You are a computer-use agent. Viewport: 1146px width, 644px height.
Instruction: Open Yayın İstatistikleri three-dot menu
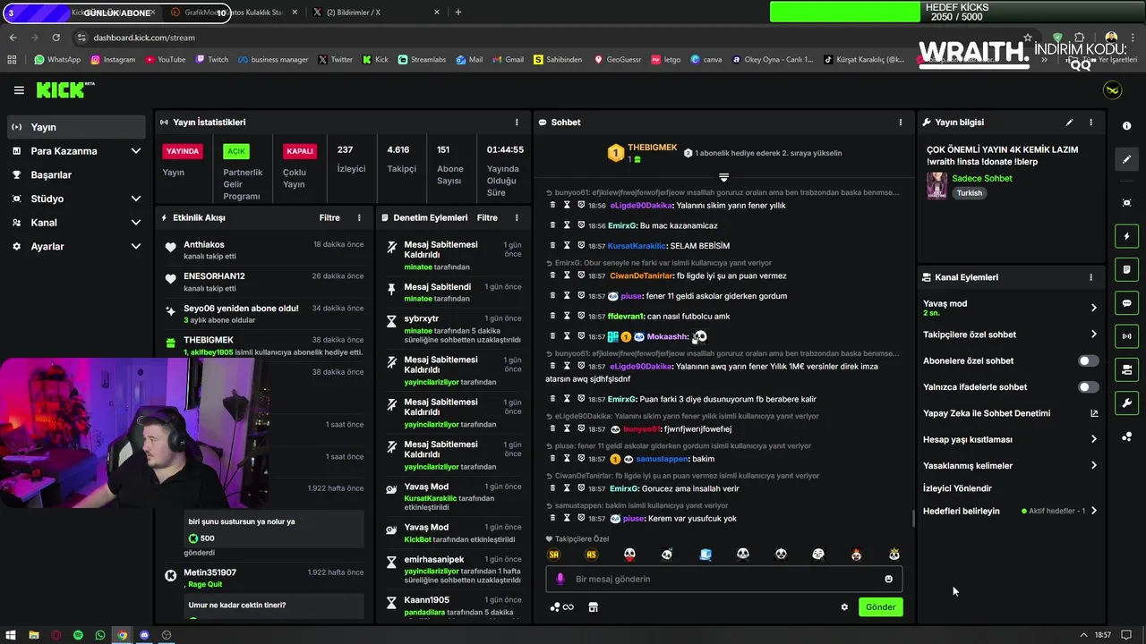(517, 123)
